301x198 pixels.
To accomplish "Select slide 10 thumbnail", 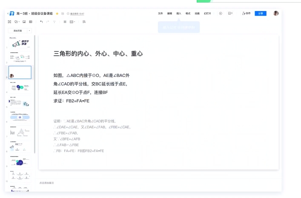I will (20, 176).
